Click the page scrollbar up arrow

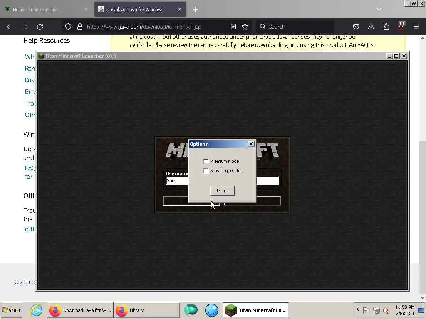(423, 39)
